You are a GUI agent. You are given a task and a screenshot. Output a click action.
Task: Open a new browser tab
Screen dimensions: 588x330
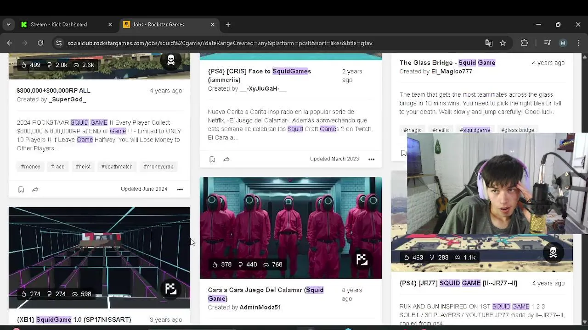(x=228, y=24)
